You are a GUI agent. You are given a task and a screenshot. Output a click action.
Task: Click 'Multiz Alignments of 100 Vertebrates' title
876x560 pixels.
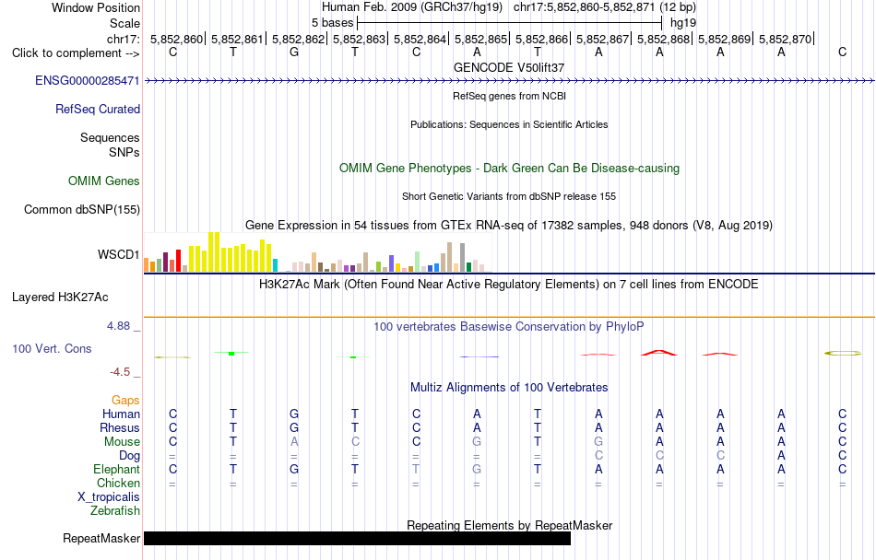pos(509,387)
